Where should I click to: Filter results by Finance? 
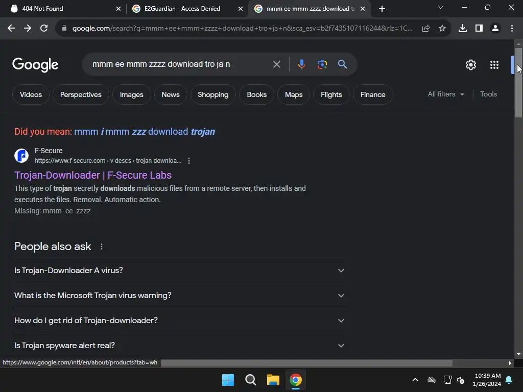click(372, 94)
